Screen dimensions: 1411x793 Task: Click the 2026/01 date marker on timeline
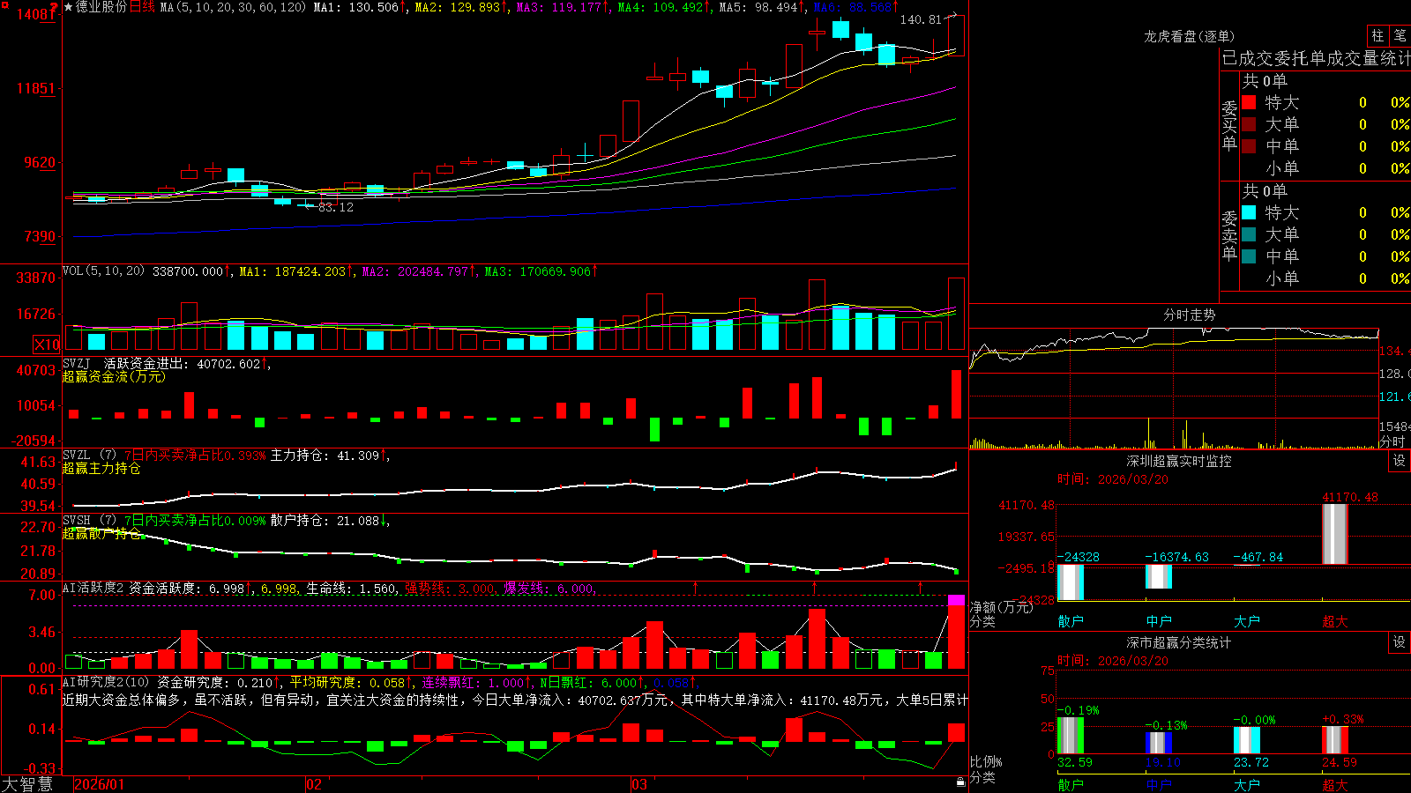[x=100, y=784]
